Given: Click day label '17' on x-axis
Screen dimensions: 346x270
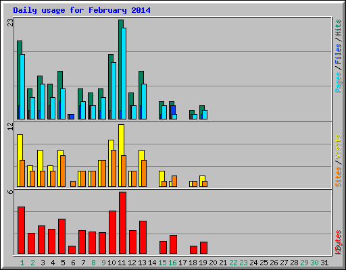Looking at the screenshot, I should click(182, 263).
